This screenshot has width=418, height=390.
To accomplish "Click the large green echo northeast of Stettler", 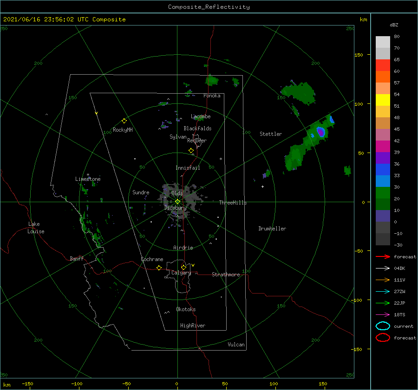I will tap(299, 93).
